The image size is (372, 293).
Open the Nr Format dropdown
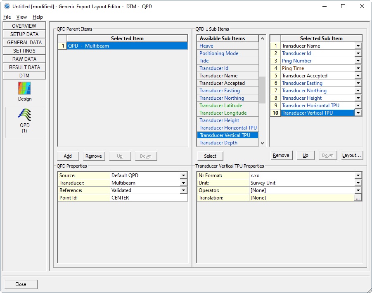point(358,175)
